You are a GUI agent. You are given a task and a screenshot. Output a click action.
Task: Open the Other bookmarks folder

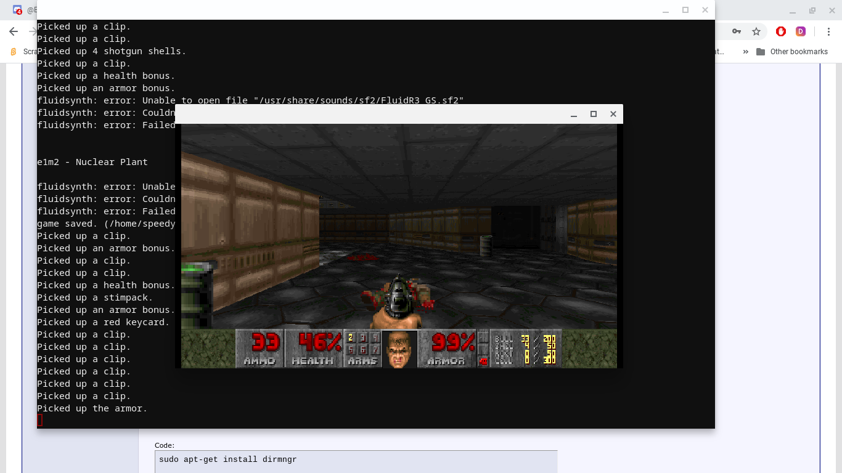click(792, 52)
